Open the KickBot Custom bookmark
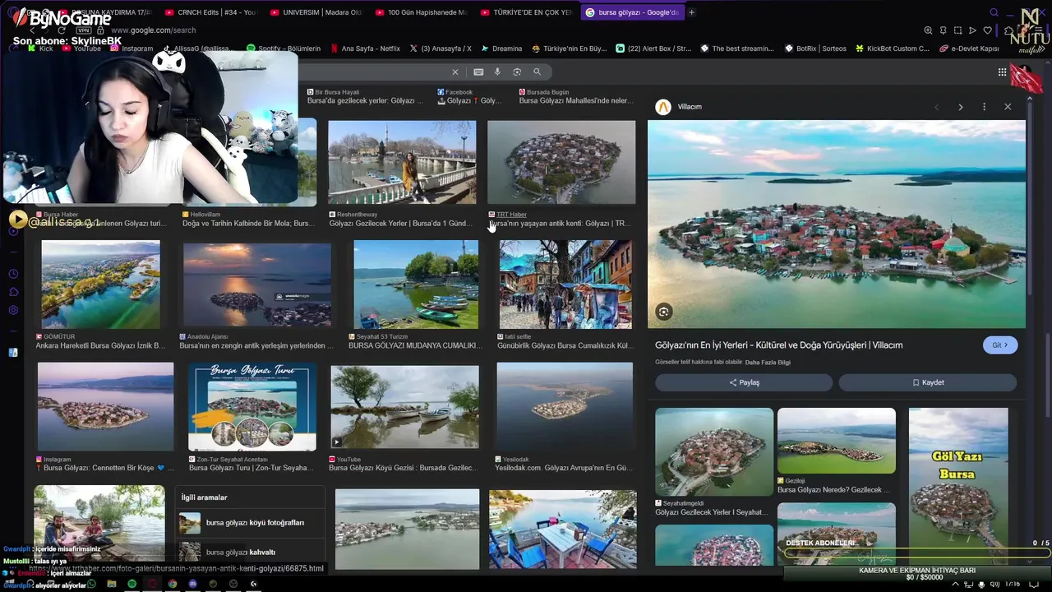The width and height of the screenshot is (1052, 592). 893,49
